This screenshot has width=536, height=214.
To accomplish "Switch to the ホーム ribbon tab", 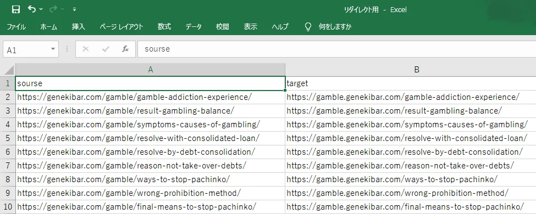I will (x=48, y=27).
